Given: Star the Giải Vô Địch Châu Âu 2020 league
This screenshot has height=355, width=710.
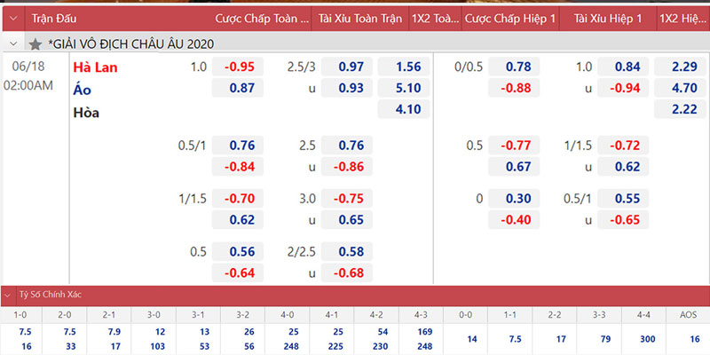Looking at the screenshot, I should 35,43.
